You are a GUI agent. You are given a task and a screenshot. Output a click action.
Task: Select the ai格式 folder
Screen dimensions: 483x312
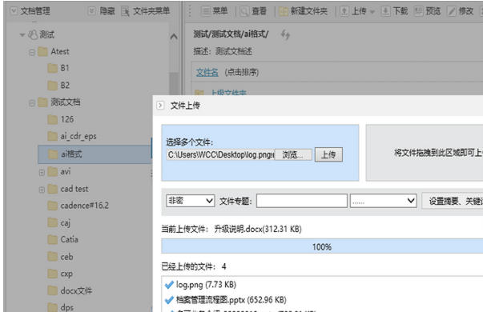click(x=95, y=154)
